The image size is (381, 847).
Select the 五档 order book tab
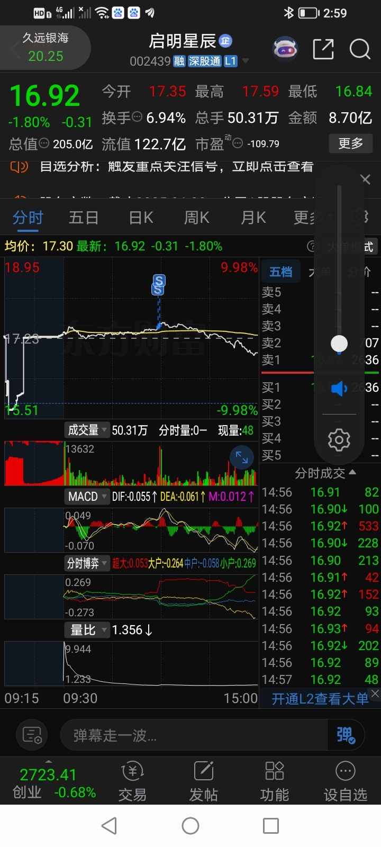point(280,272)
